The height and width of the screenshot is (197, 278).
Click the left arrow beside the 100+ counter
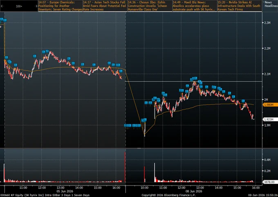[2, 6]
